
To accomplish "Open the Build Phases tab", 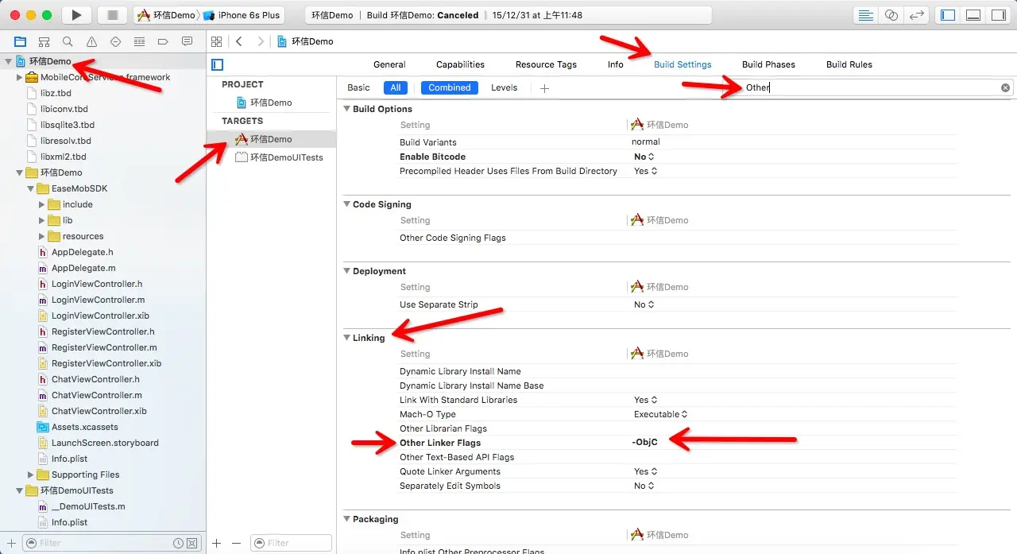I will coord(768,64).
